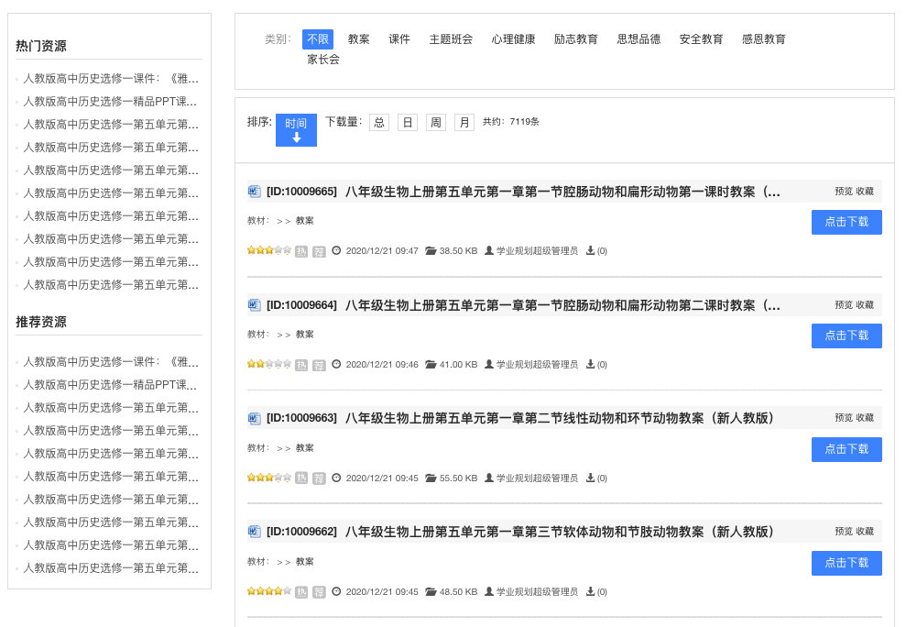Filter category by 教案
Screen dimensions: 906x627
click(359, 39)
